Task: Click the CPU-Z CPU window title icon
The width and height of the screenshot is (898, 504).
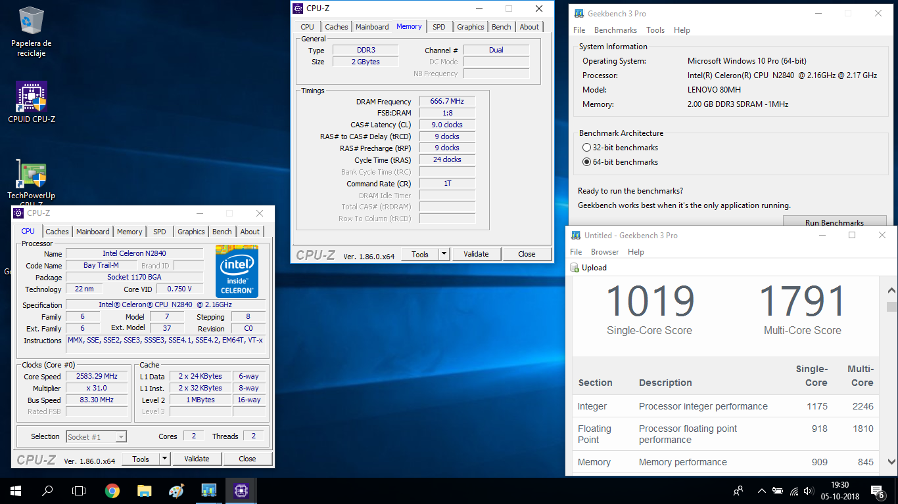Action: (x=18, y=213)
